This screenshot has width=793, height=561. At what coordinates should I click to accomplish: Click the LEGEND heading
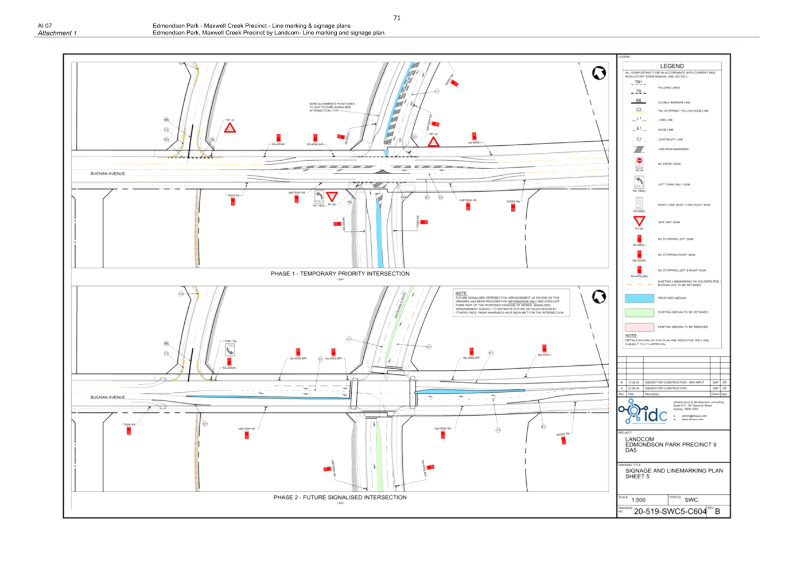point(671,66)
